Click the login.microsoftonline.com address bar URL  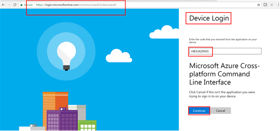(x=76, y=5)
